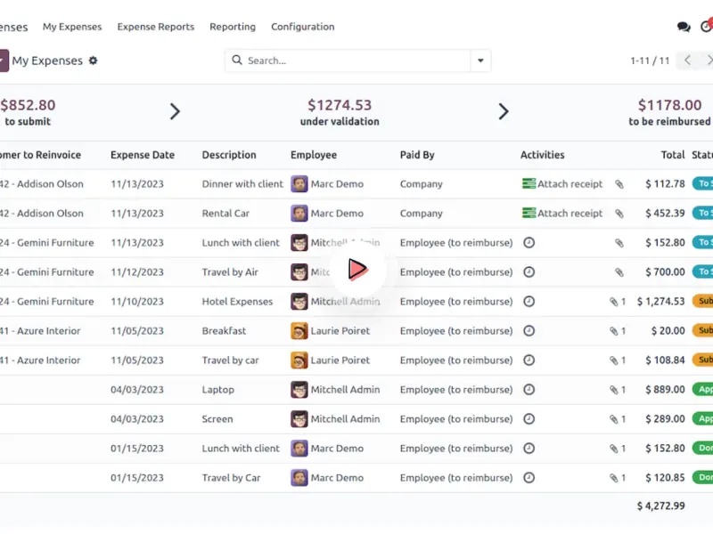Sort by Expense Date column header

pos(143,155)
